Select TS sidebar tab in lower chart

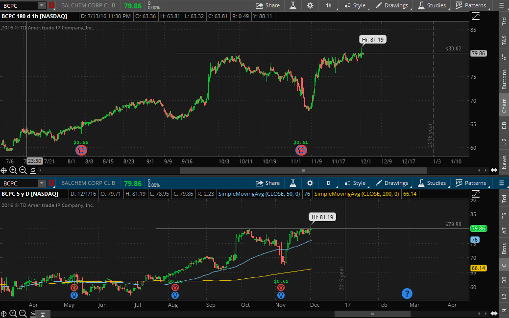(504, 216)
